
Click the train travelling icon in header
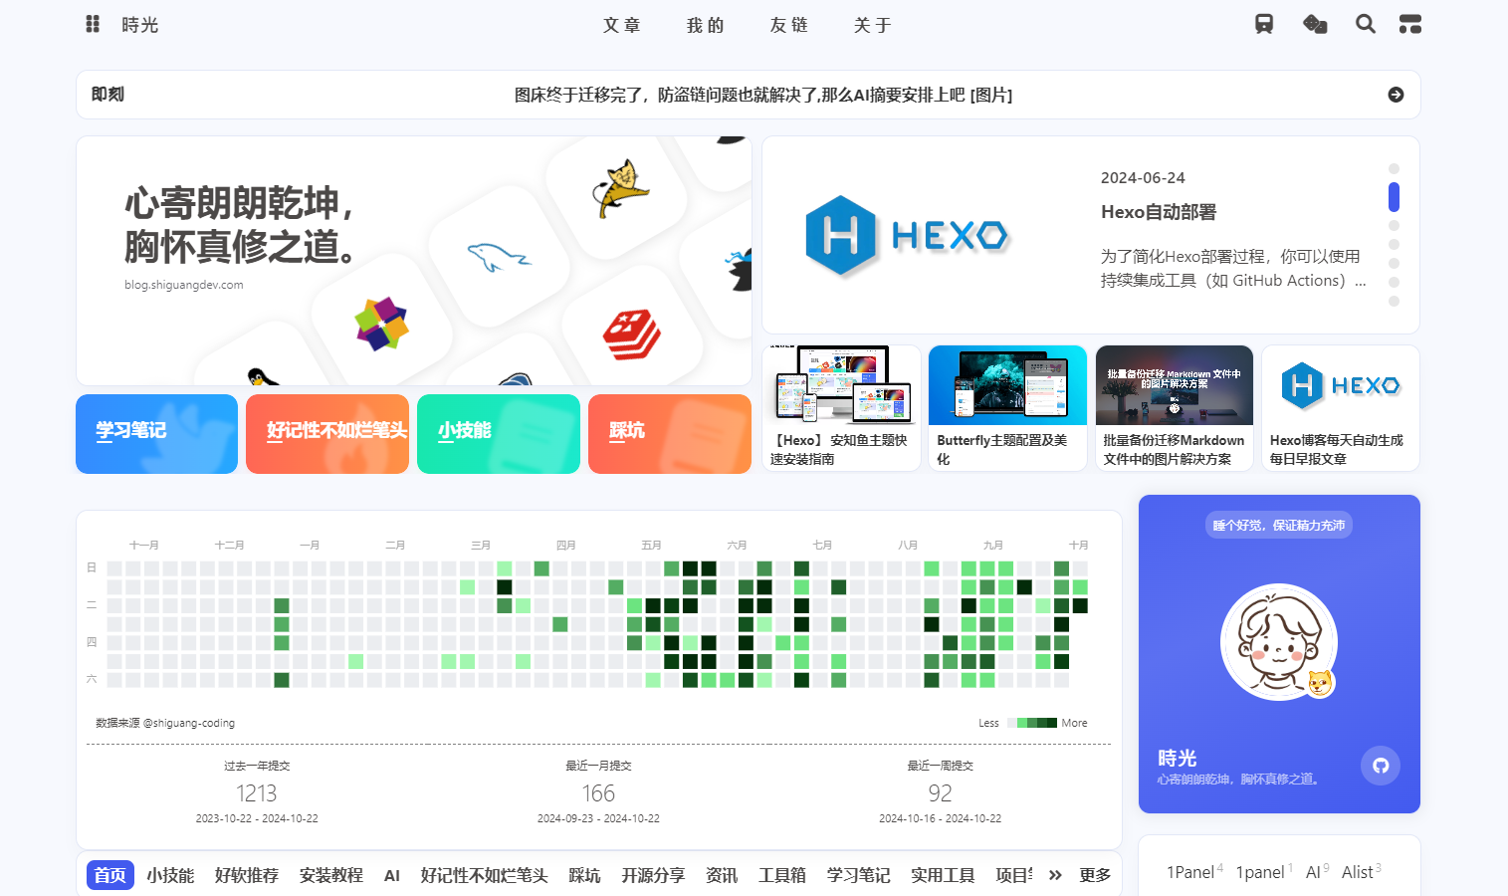click(x=1264, y=24)
